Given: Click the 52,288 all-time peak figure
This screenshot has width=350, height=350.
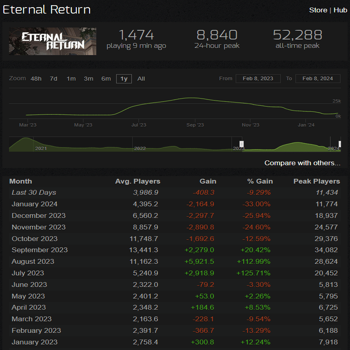Looking at the screenshot, I should (x=297, y=35).
